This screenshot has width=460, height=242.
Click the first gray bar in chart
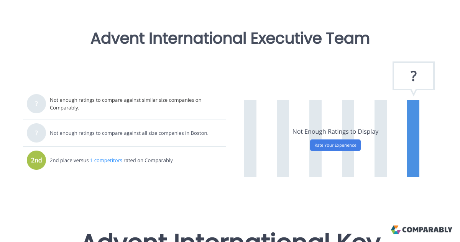click(x=250, y=138)
